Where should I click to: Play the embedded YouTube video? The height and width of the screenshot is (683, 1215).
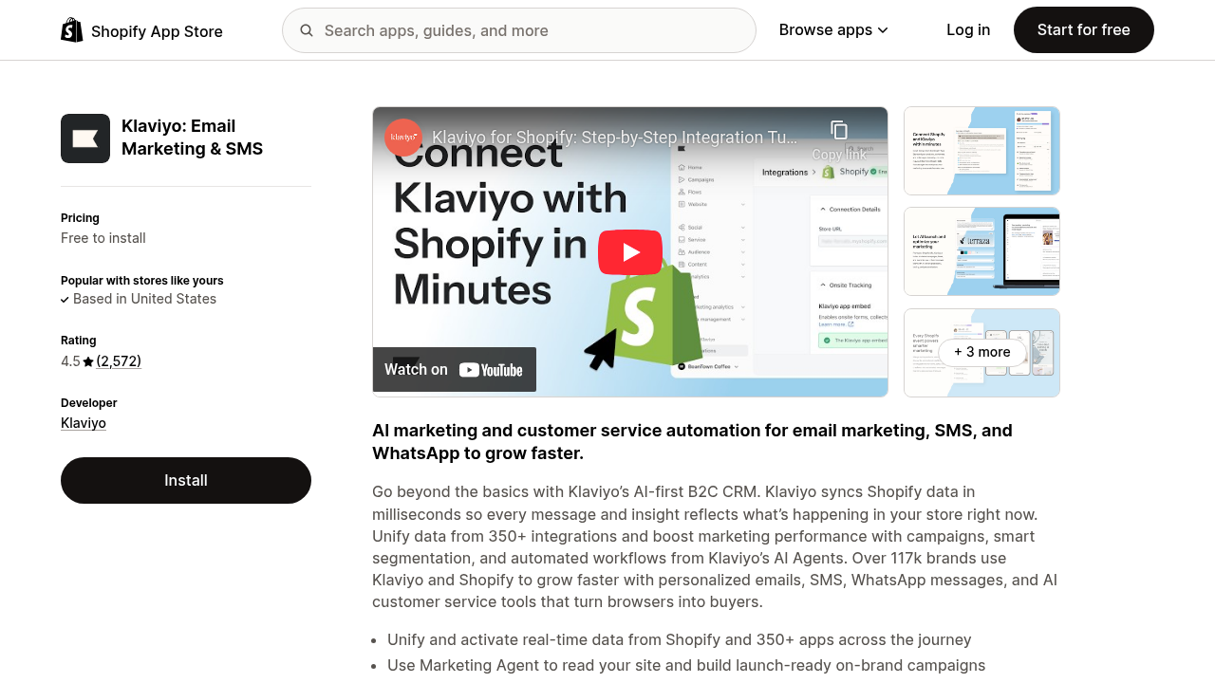[629, 251]
